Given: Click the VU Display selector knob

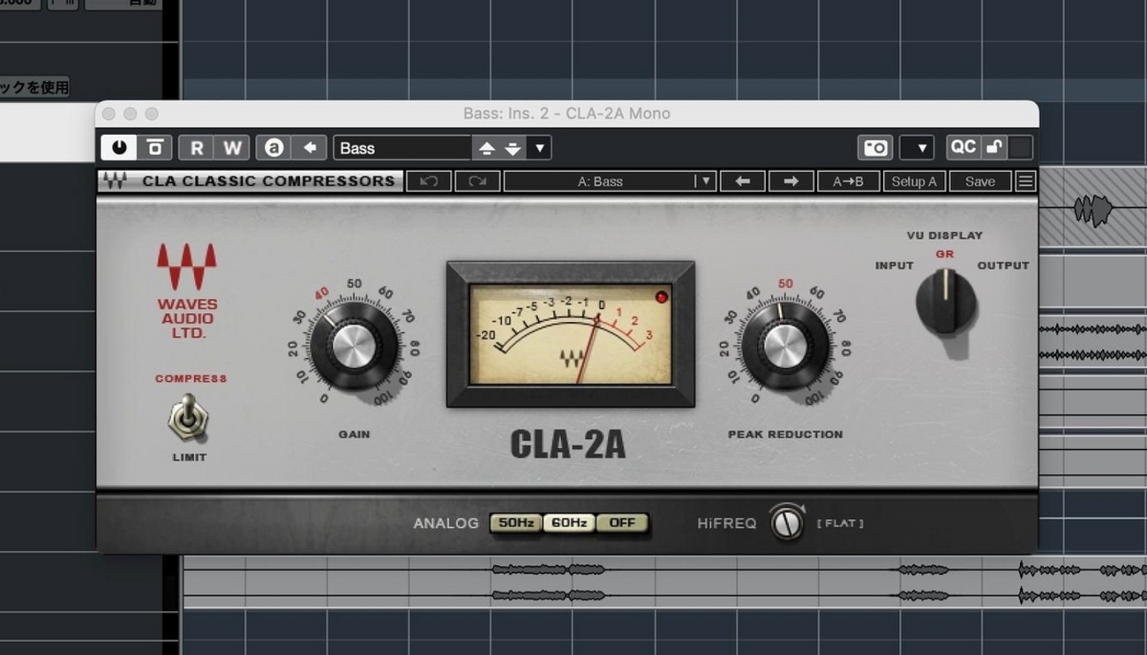Looking at the screenshot, I should click(x=945, y=302).
